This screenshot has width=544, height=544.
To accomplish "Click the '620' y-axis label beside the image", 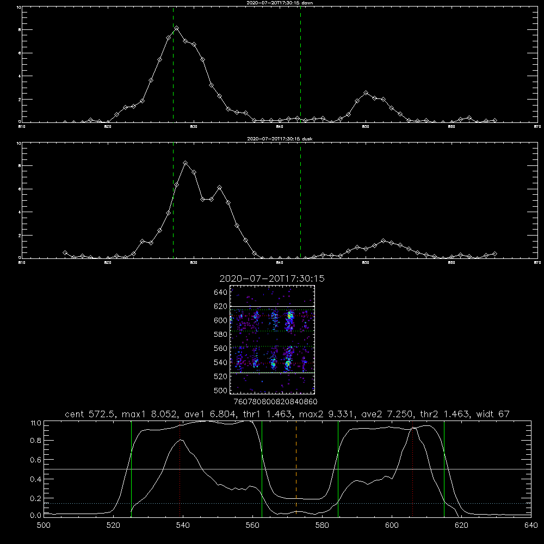I will click(x=221, y=306).
